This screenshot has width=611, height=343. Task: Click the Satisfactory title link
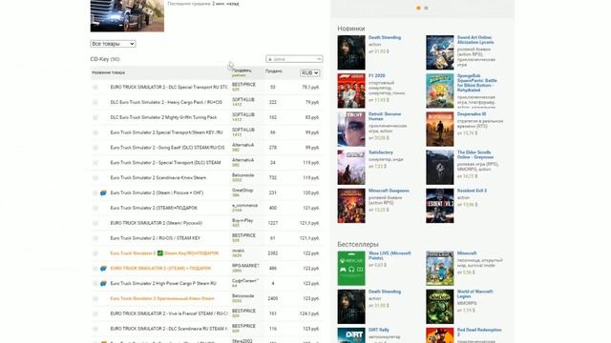click(381, 152)
